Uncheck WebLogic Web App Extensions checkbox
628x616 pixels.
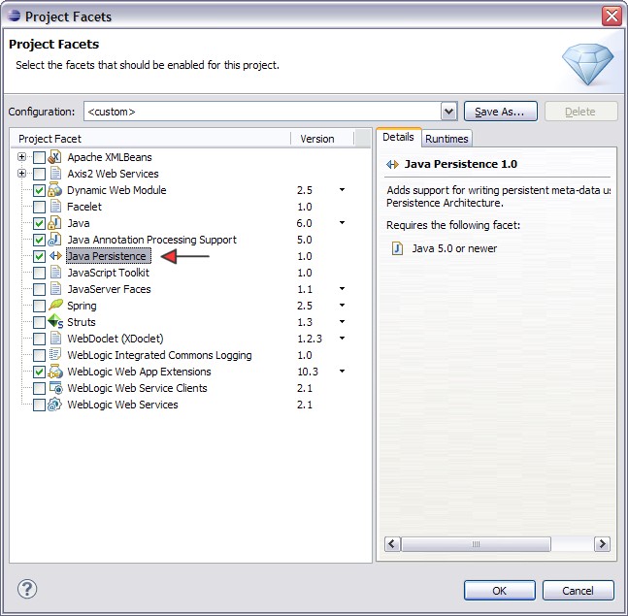39,372
